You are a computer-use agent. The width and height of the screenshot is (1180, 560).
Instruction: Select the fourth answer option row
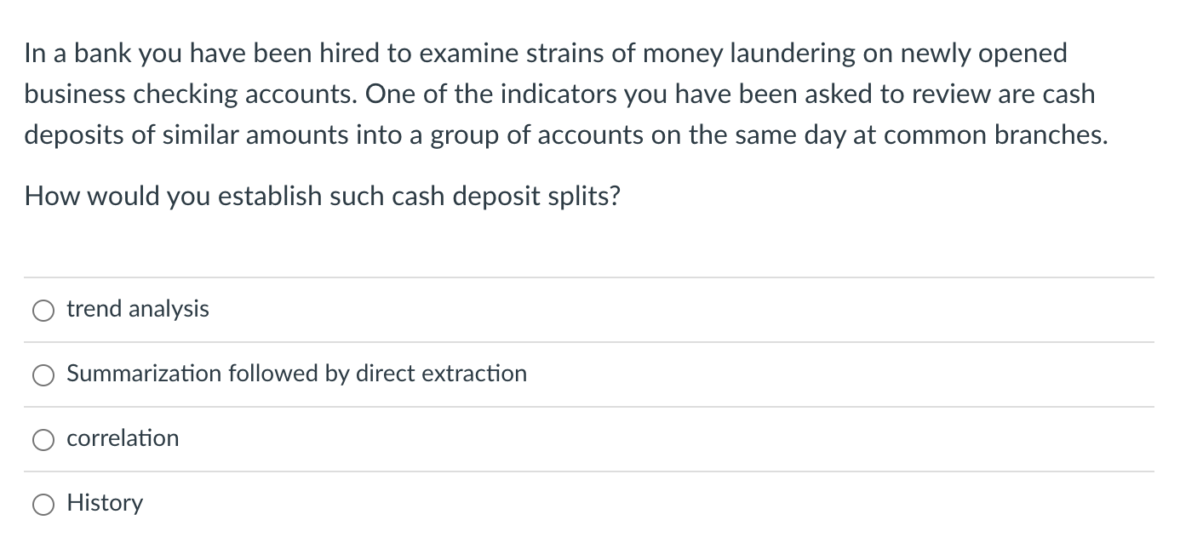pyautogui.click(x=587, y=503)
